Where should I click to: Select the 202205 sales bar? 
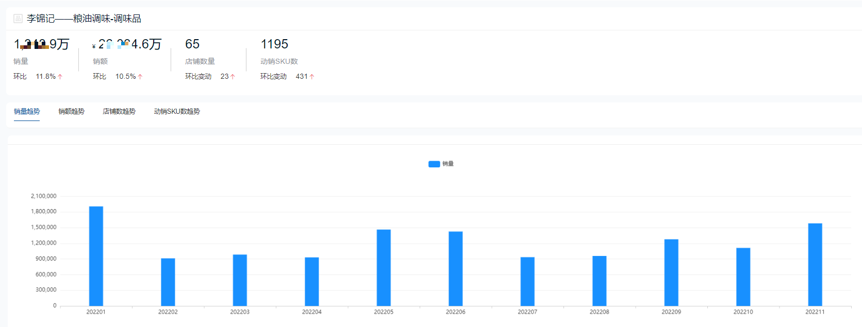pos(384,268)
